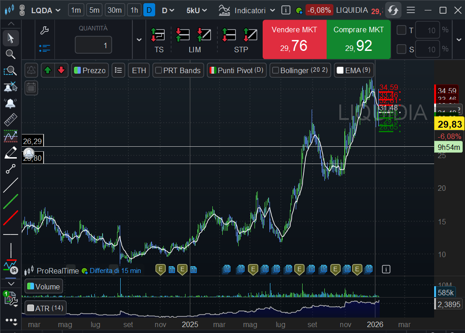Viewport: 465px width, 333px height.
Task: Click the calendar icon on chart
Action: click(x=31, y=88)
